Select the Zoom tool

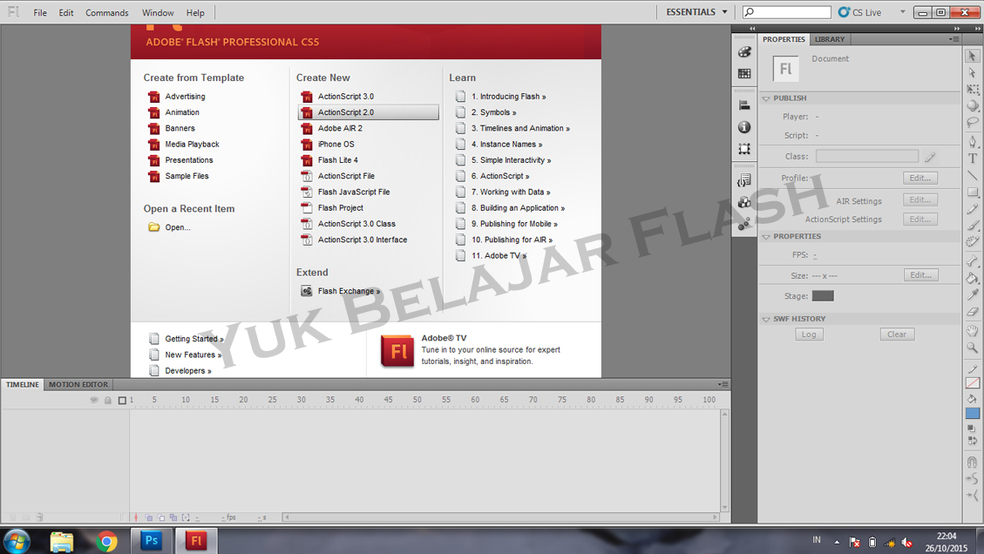click(x=973, y=347)
